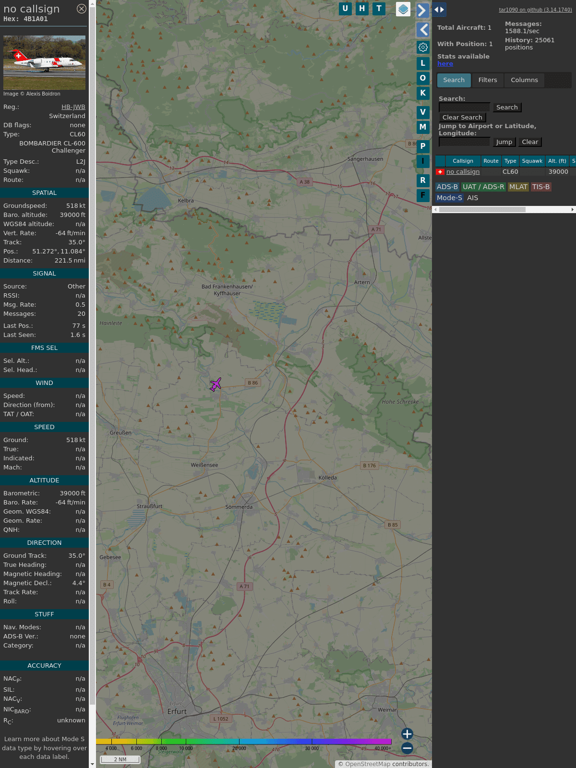Click the ACCURACY section header
The height and width of the screenshot is (768, 576).
pyautogui.click(x=44, y=665)
